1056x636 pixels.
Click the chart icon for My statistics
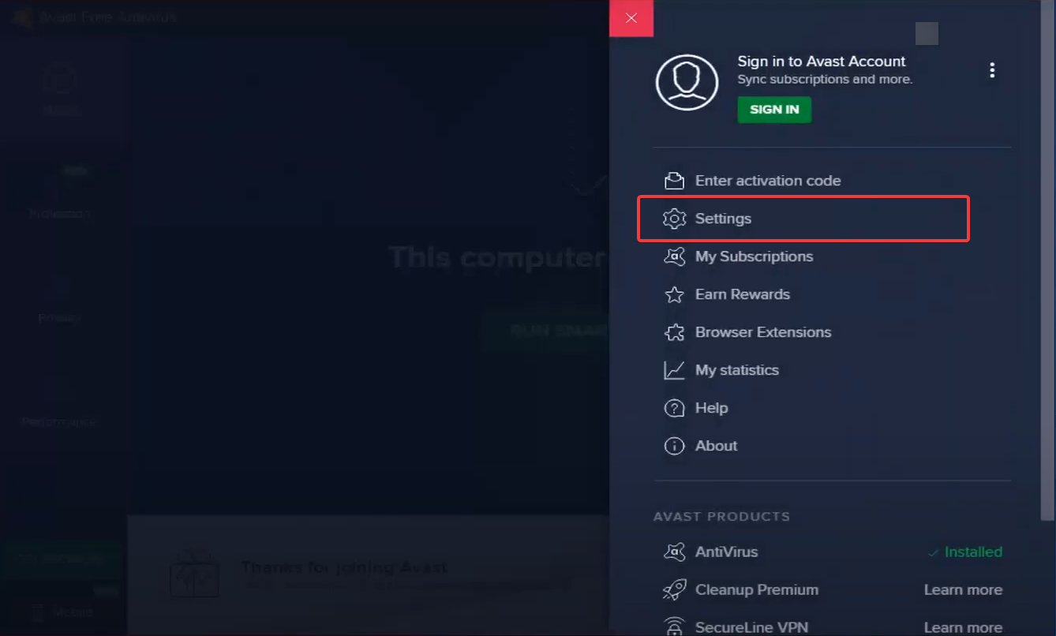(x=674, y=370)
